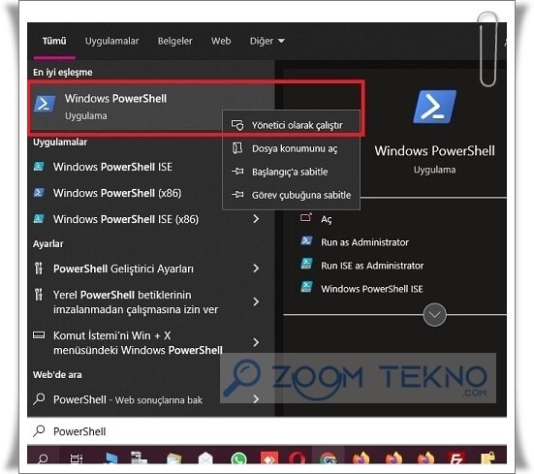The height and width of the screenshot is (474, 534).
Task: Expand arrow for Komut İstemi'ni Win + X
Action: click(x=256, y=342)
